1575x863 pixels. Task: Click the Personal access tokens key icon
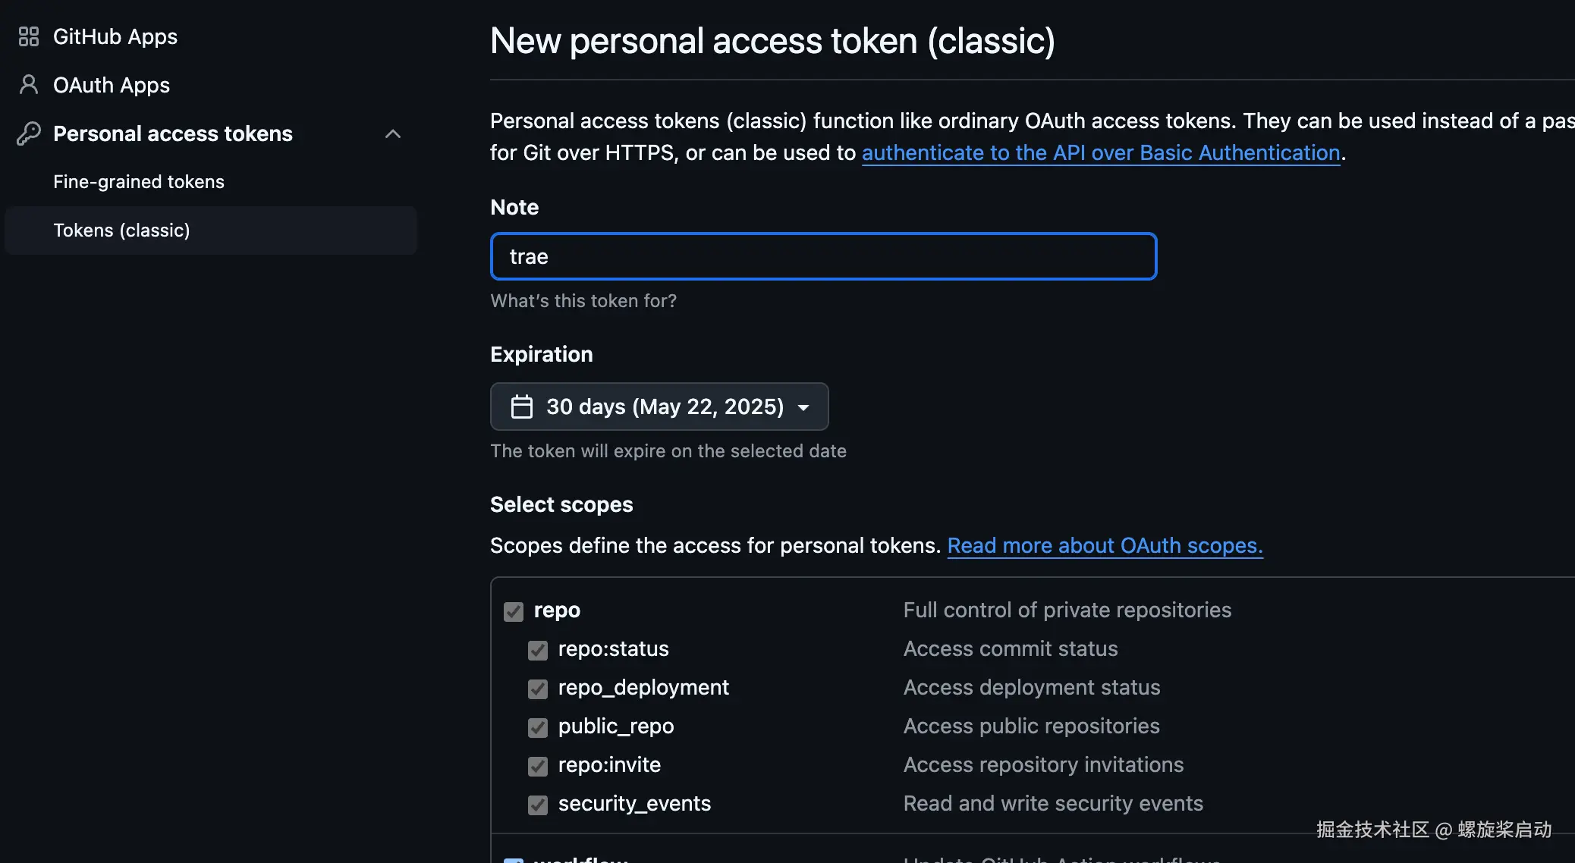29,133
